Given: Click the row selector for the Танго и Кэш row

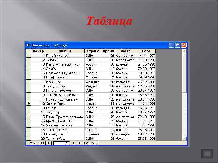Looking at the screenshot, I should (29, 139).
